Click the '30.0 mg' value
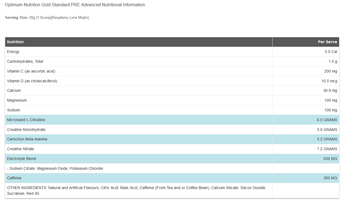344x204 pixels. tap(330, 90)
